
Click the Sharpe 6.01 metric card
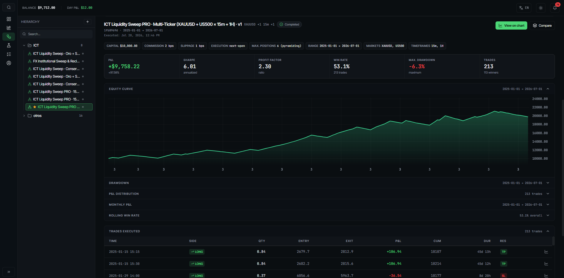coord(217,66)
